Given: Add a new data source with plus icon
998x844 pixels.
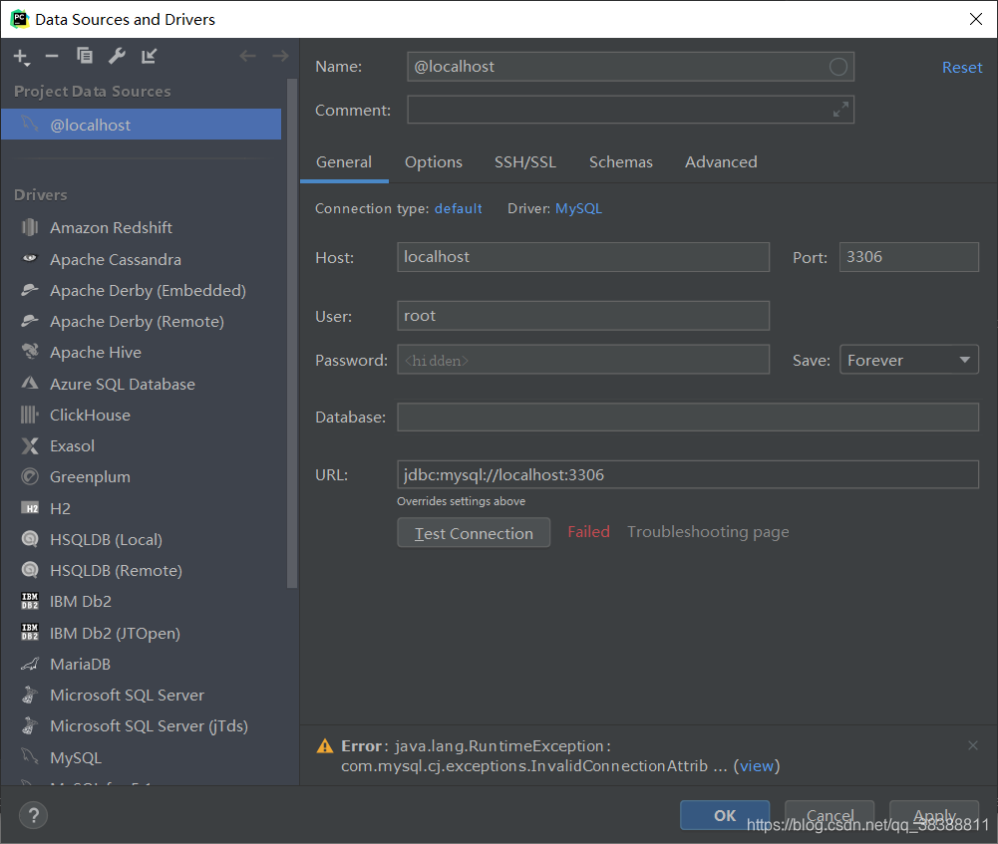Looking at the screenshot, I should (x=21, y=57).
